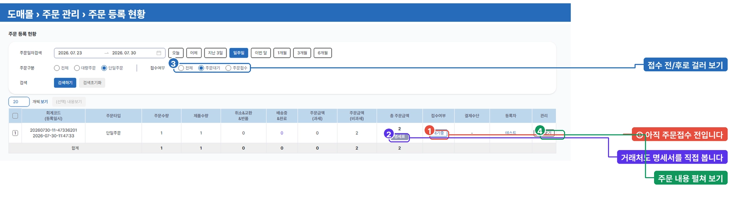
Task: Click the blue 0 in 배송중&완료 column
Action: tap(282, 133)
